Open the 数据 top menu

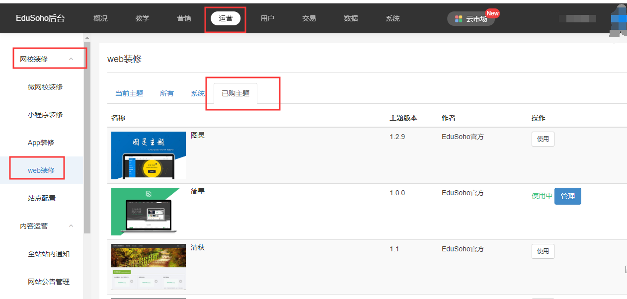pos(351,18)
